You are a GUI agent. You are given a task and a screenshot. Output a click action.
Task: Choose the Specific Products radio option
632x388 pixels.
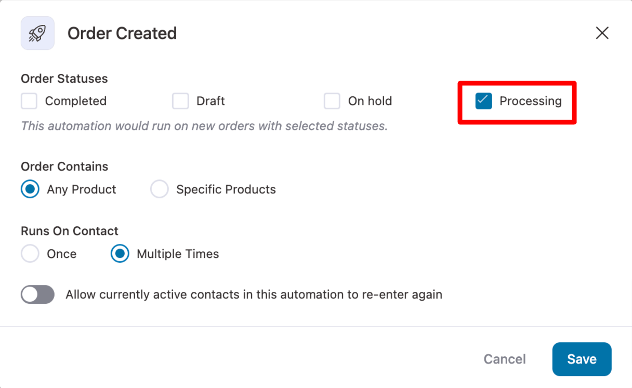pos(160,189)
